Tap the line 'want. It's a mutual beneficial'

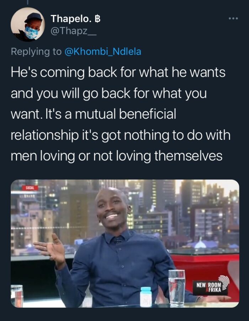[x=93, y=114]
